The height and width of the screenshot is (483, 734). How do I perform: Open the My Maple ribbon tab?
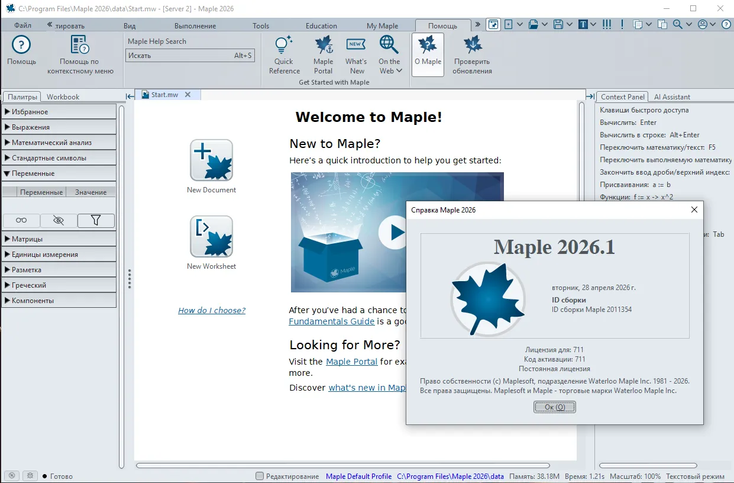click(382, 25)
